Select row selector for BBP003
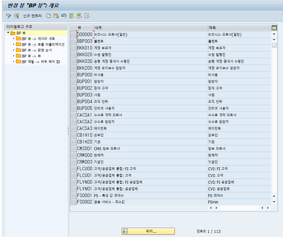The image size is (283, 237). click(74, 41)
